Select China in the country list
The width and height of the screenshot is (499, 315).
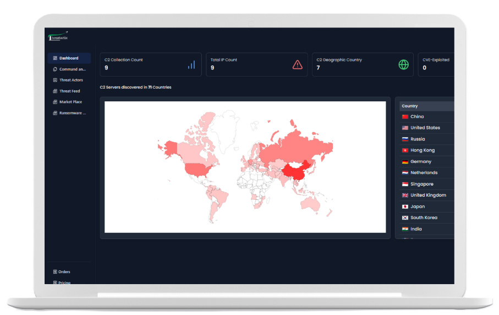[427, 117]
